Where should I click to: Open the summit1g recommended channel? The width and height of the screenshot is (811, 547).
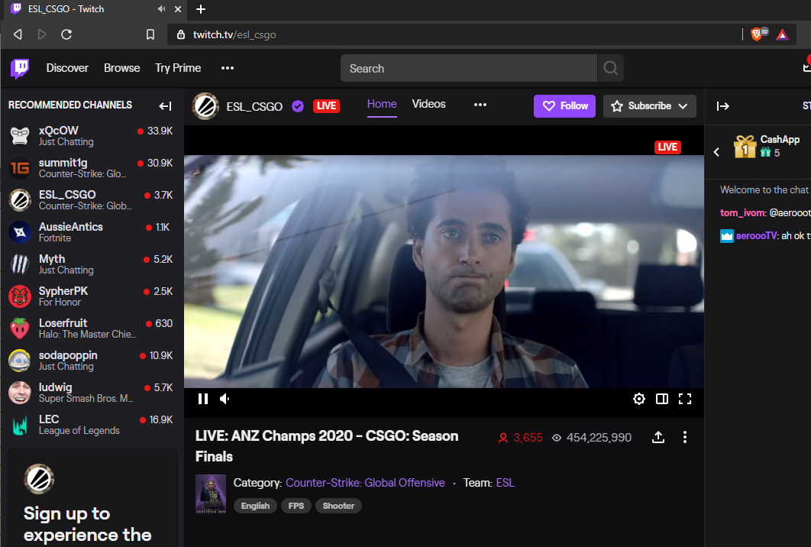point(92,167)
